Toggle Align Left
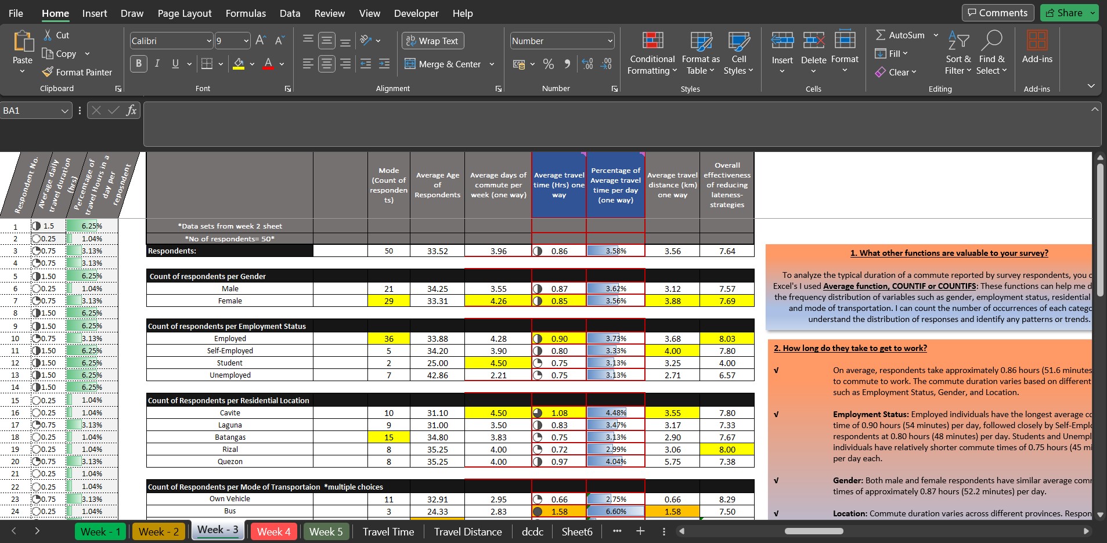This screenshot has height=543, width=1107. click(x=308, y=64)
